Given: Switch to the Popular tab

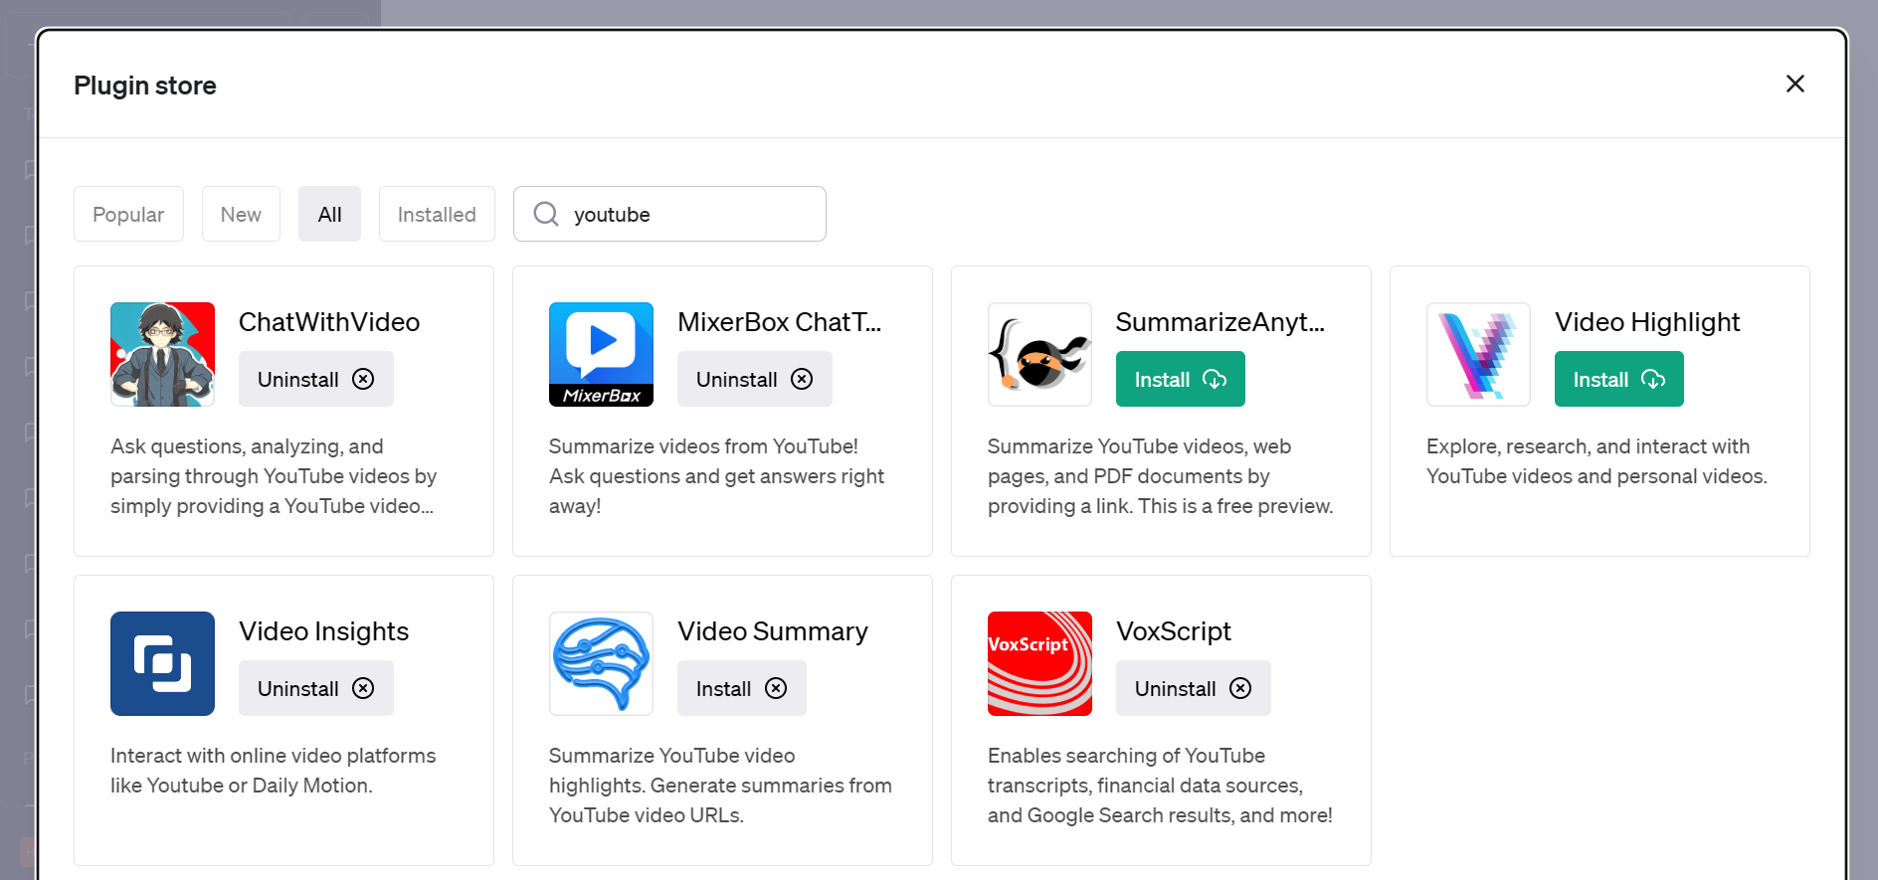Looking at the screenshot, I should (128, 214).
